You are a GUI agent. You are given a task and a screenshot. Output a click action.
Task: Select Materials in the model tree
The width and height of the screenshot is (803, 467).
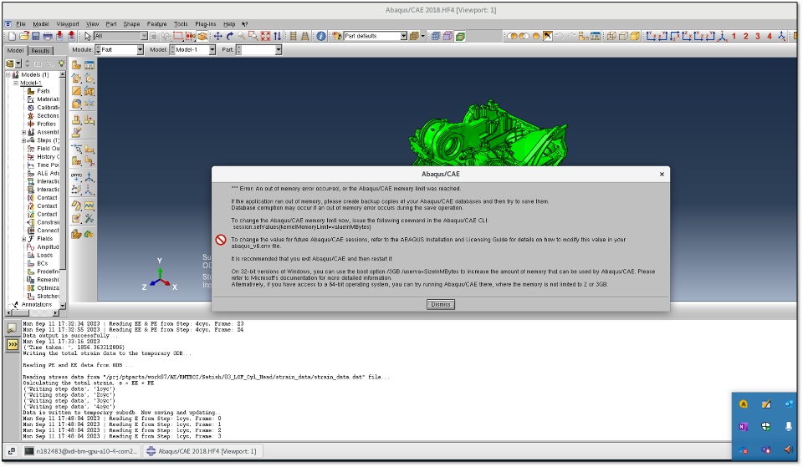click(49, 99)
